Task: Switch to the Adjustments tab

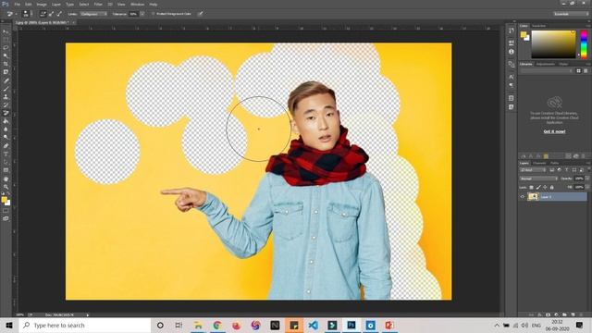Action: point(545,64)
